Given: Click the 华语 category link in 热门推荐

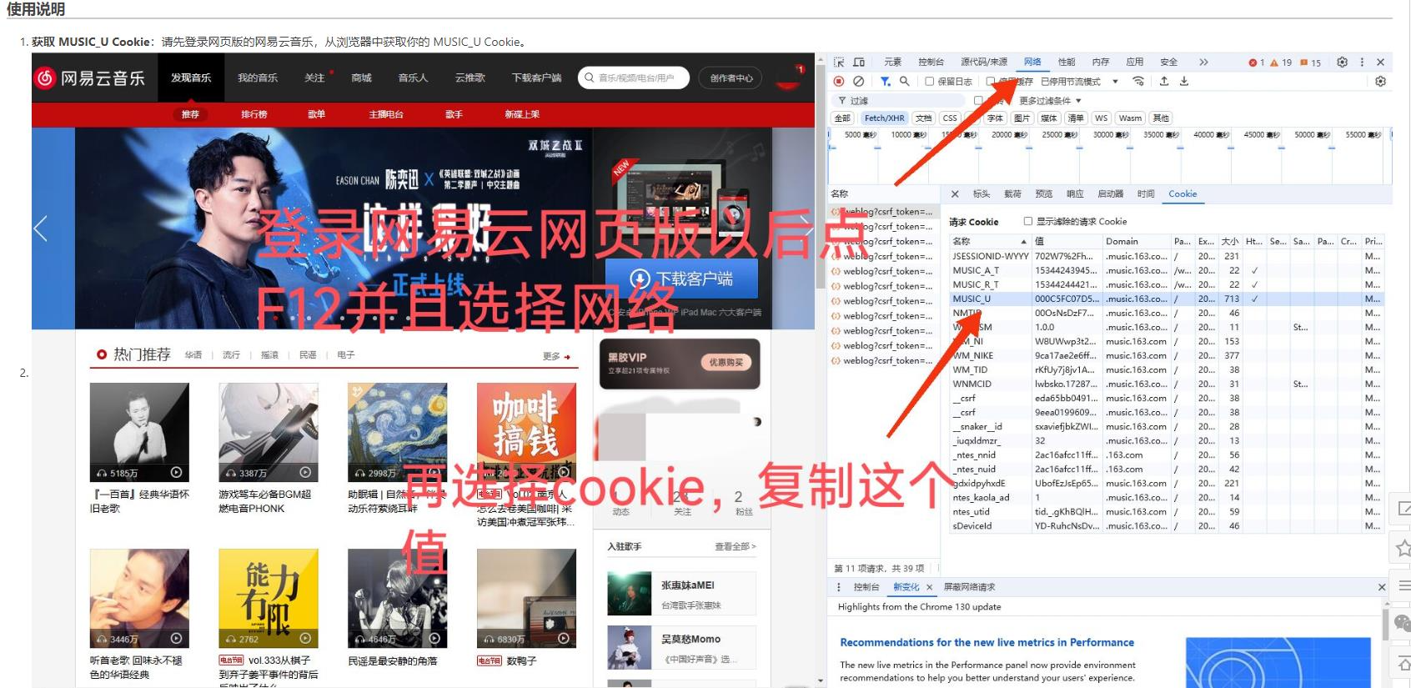Looking at the screenshot, I should pos(193,355).
